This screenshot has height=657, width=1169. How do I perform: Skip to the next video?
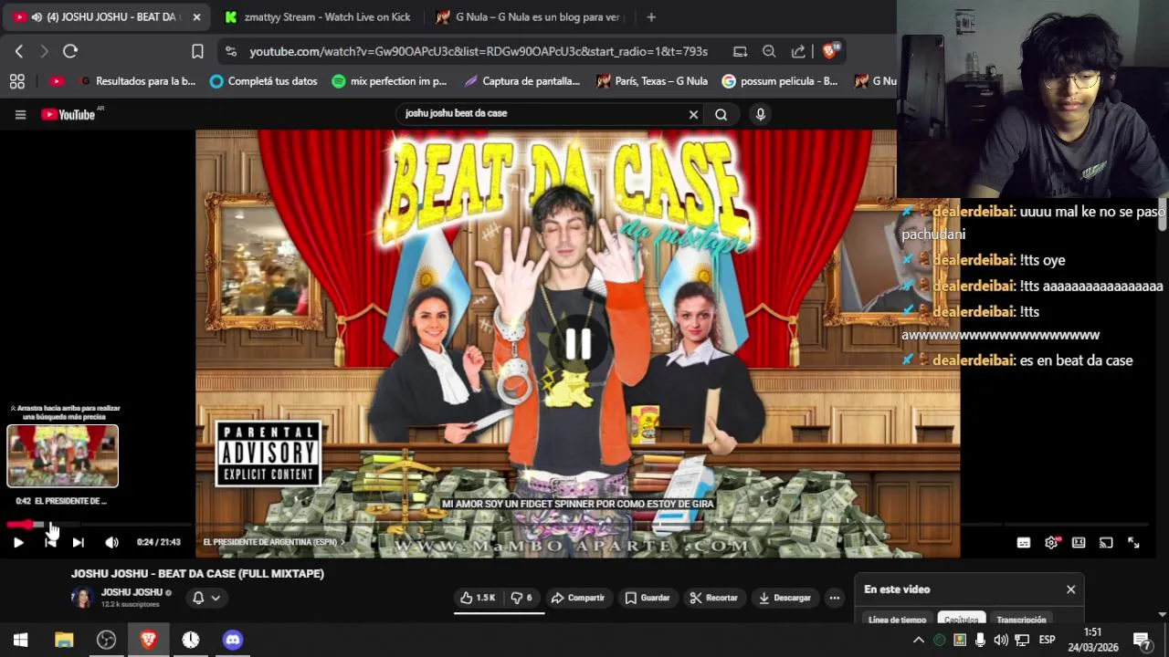(79, 542)
